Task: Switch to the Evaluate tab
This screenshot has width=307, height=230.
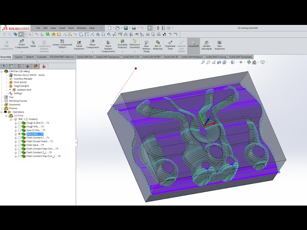Action: click(42, 57)
